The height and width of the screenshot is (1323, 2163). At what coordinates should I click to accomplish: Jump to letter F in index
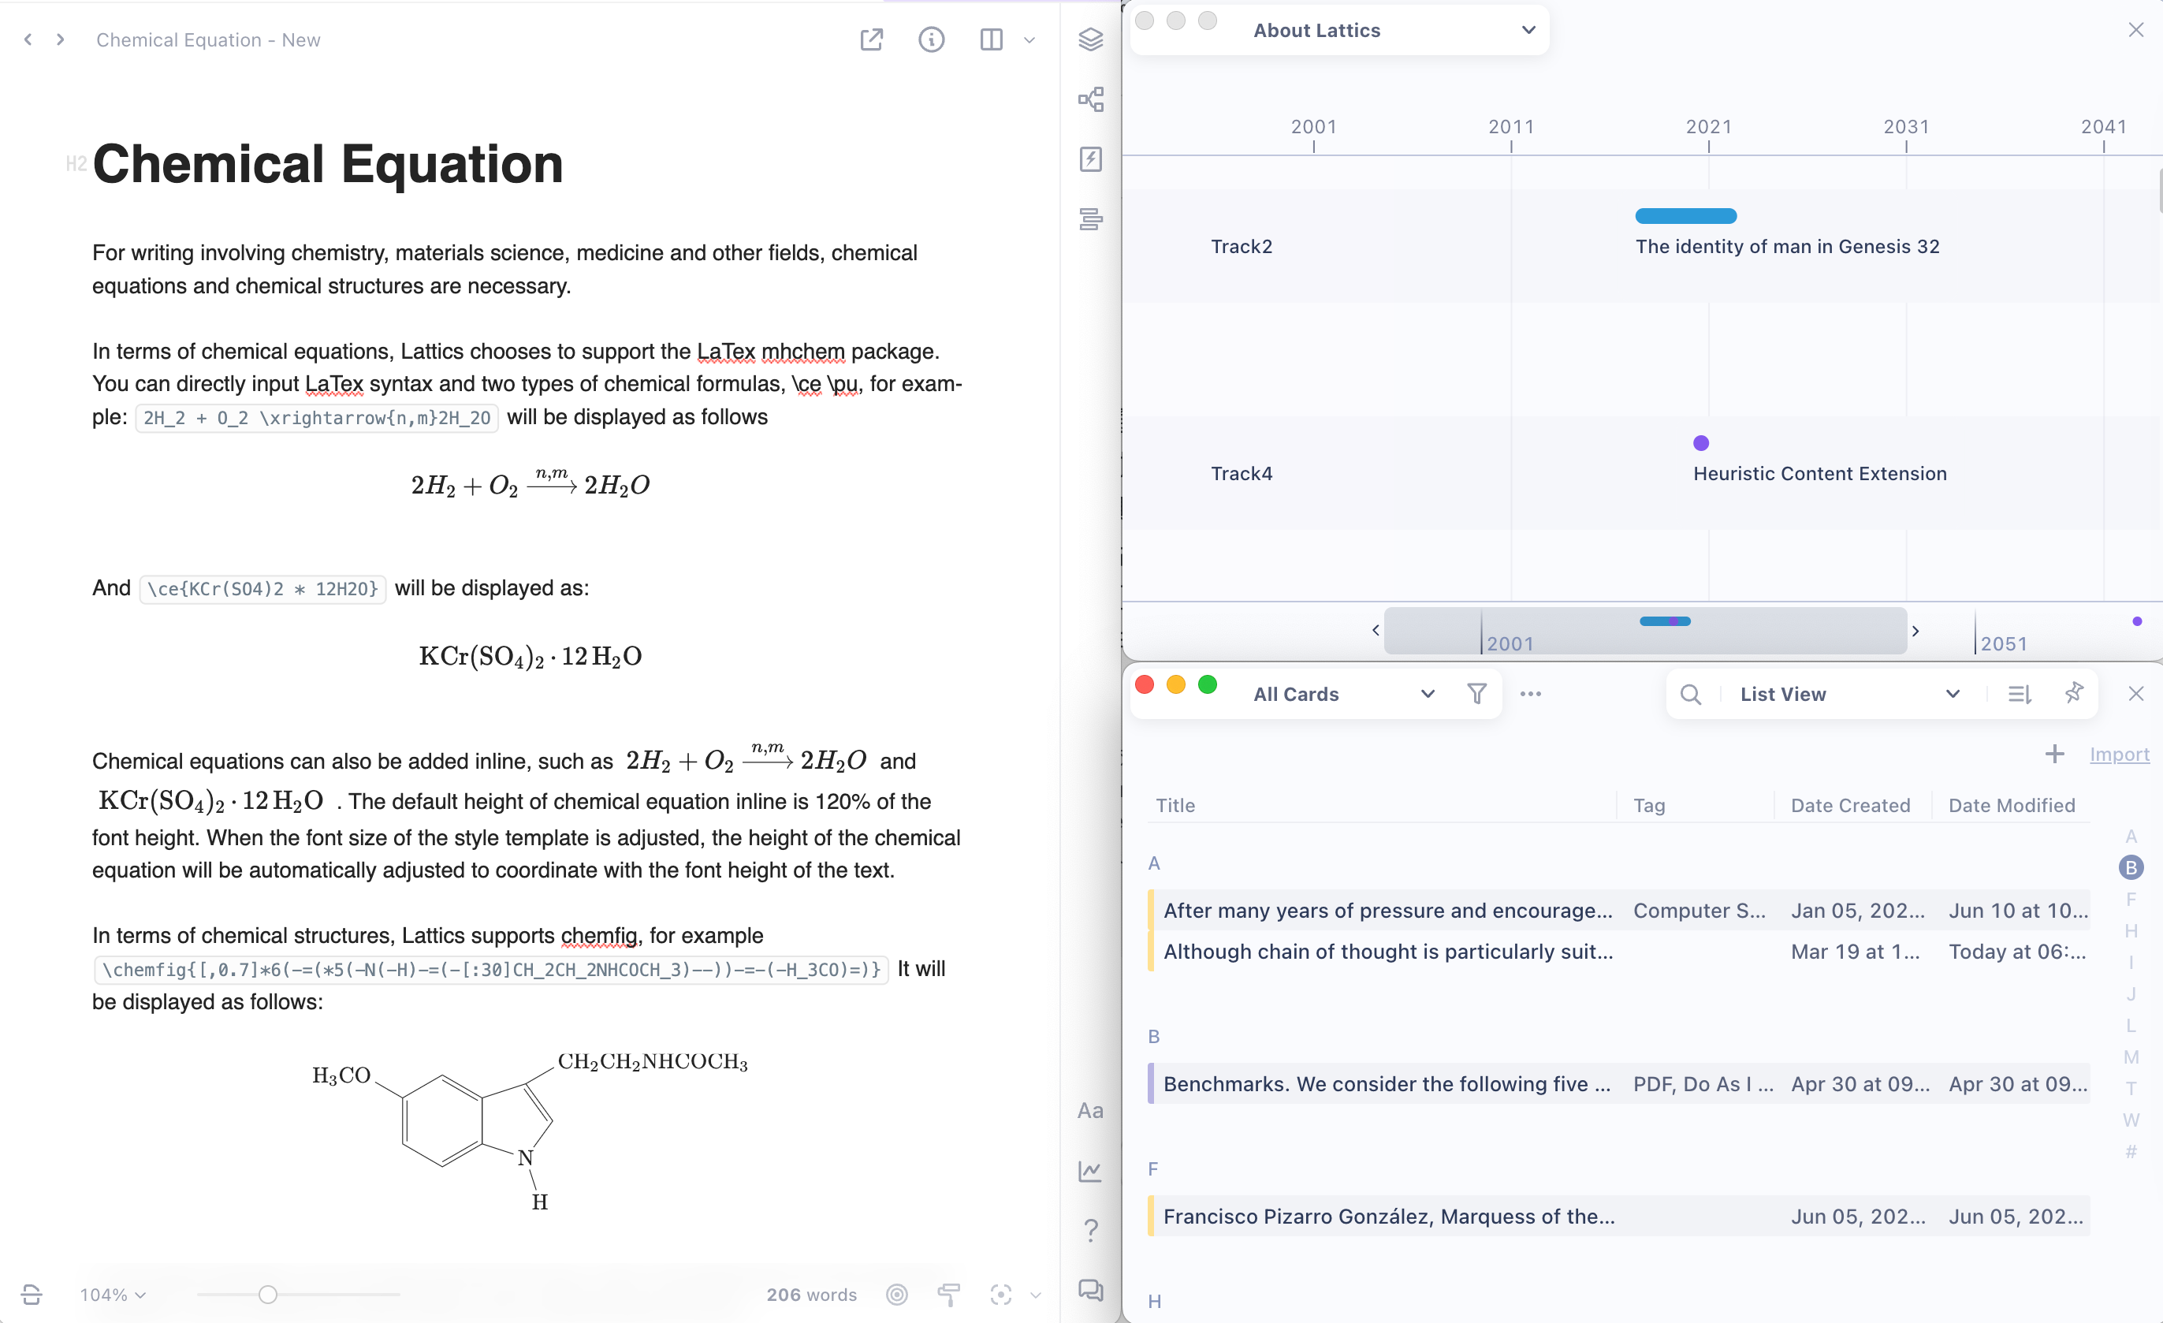click(x=2131, y=899)
